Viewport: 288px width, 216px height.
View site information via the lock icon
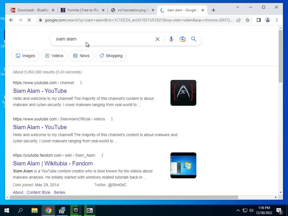pyautogui.click(x=40, y=20)
